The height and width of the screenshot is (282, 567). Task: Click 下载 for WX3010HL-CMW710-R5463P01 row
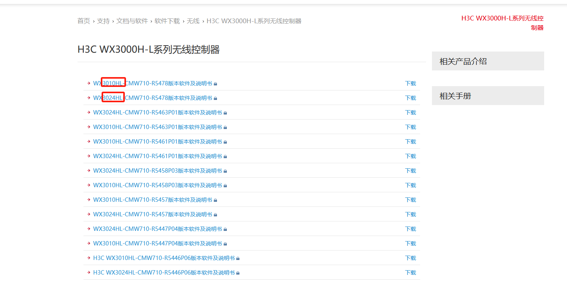click(411, 127)
